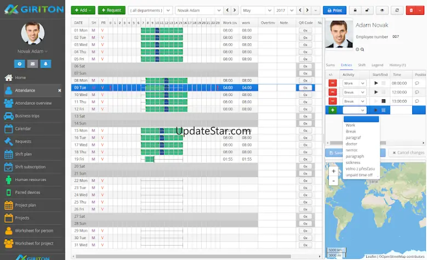Screen dimensions: 427x260
Task: Select sickness from activity list
Action: click(353, 163)
